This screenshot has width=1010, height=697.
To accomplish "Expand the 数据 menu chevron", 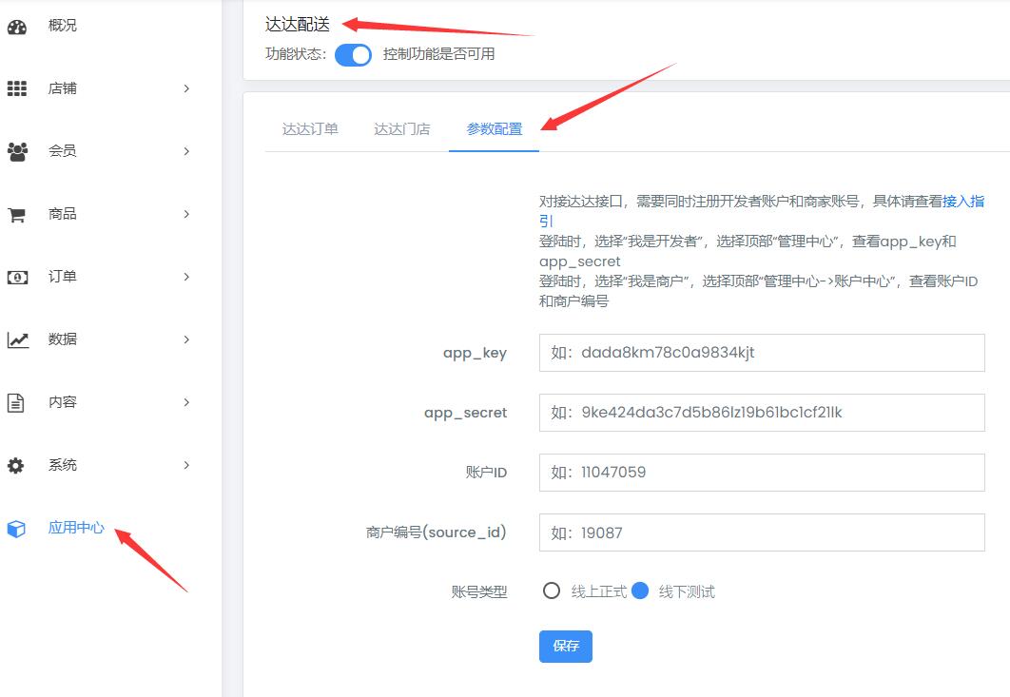I will pyautogui.click(x=186, y=339).
